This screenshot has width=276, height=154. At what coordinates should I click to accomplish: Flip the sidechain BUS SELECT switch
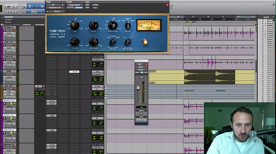tap(128, 42)
